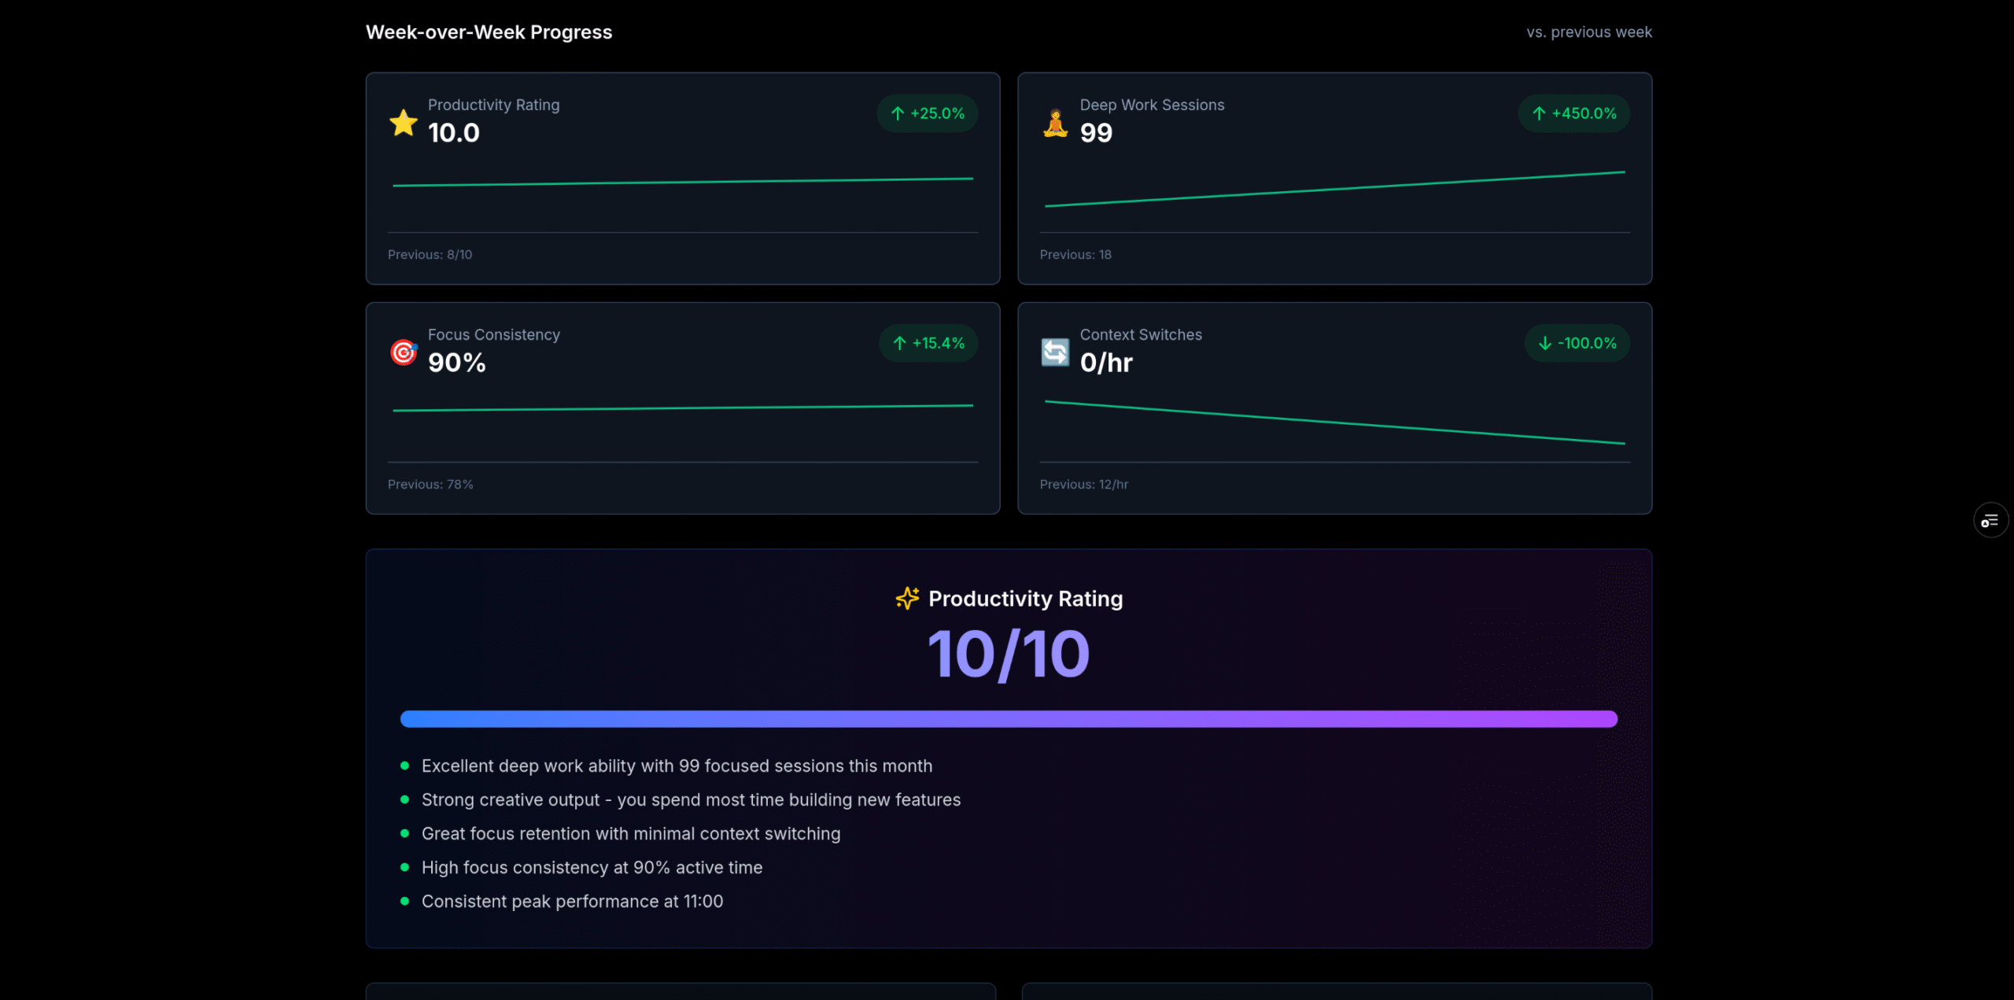Click the target icon for Focus Consistency

(404, 352)
